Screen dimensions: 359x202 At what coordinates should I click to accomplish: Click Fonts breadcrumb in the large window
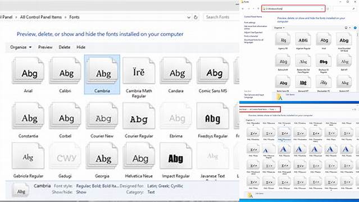click(x=74, y=17)
